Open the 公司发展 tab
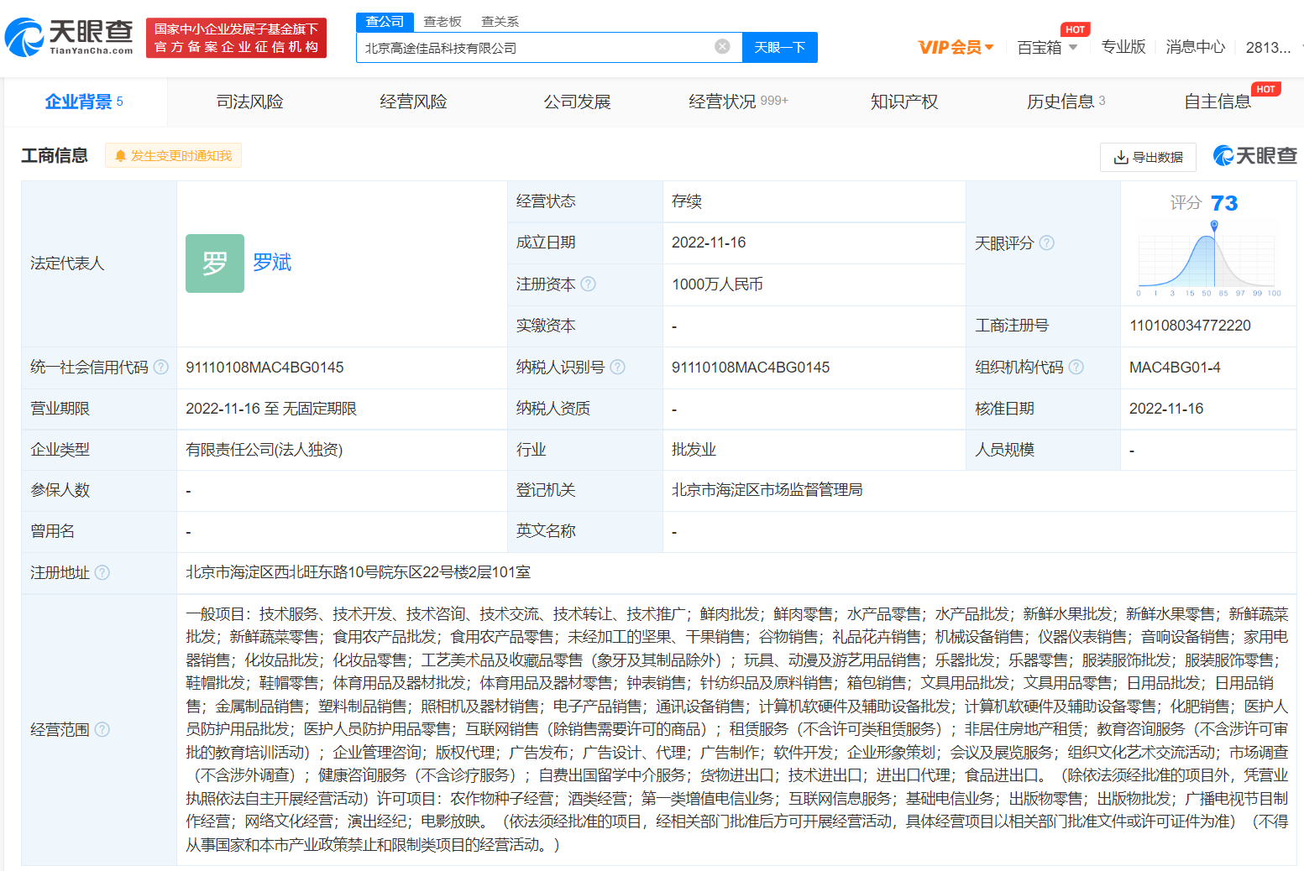Screen dimensions: 1304x871 tap(577, 102)
